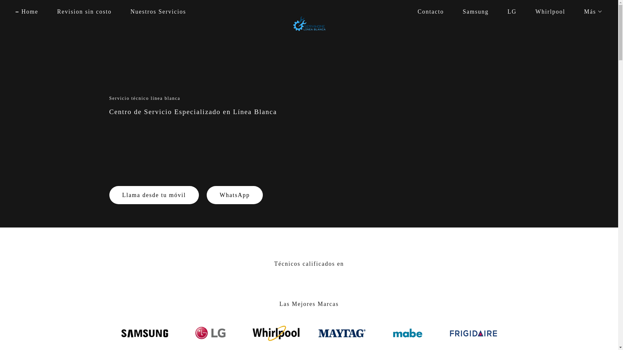
Task: Click the Samsung brand logo
Action: [x=145, y=333]
